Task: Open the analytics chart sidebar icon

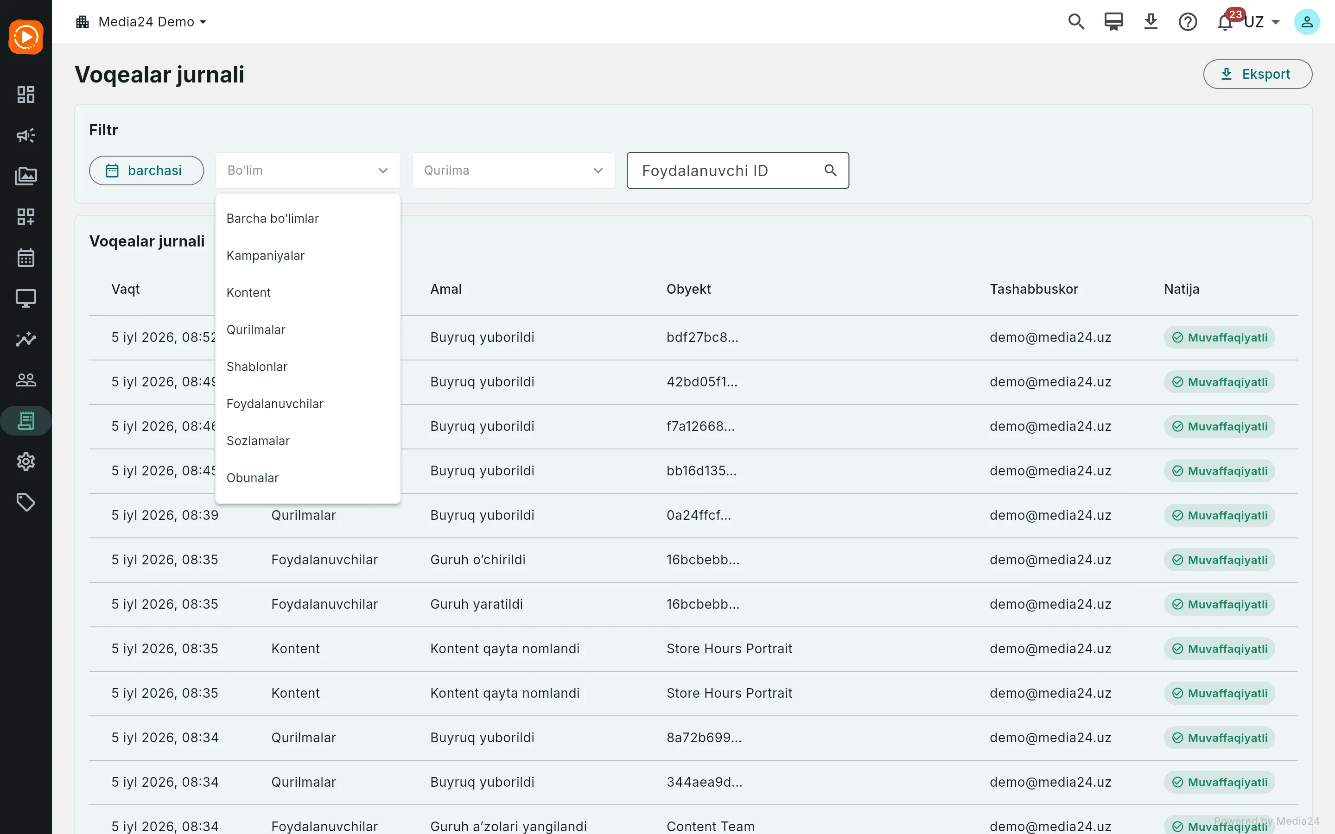Action: click(x=25, y=339)
